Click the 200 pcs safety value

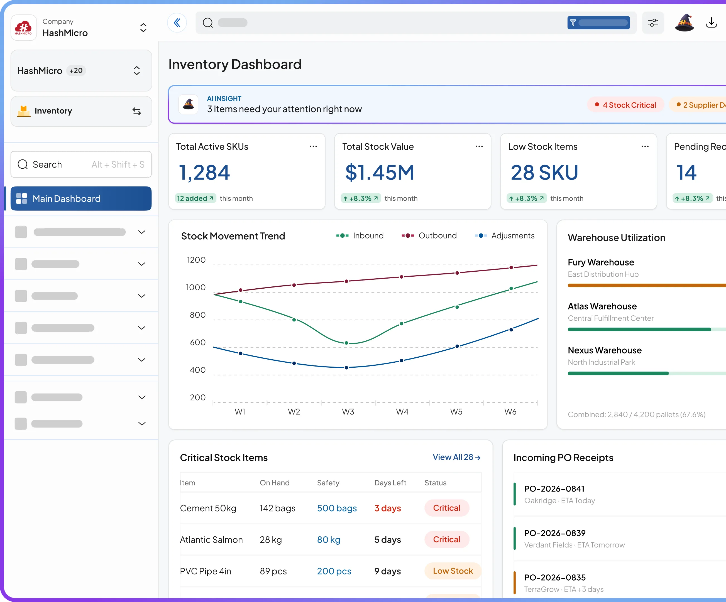point(334,571)
